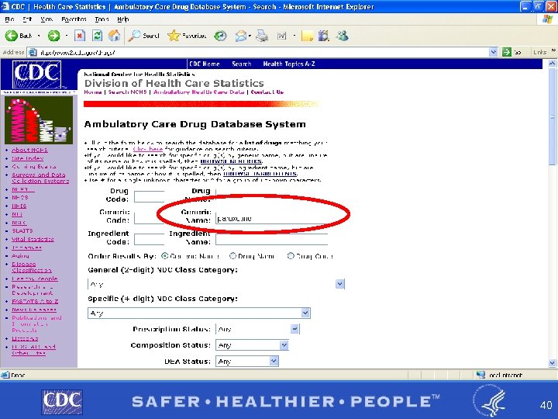Open Prescription Status dropdown
Screen dimensions: 558x419
(294, 329)
